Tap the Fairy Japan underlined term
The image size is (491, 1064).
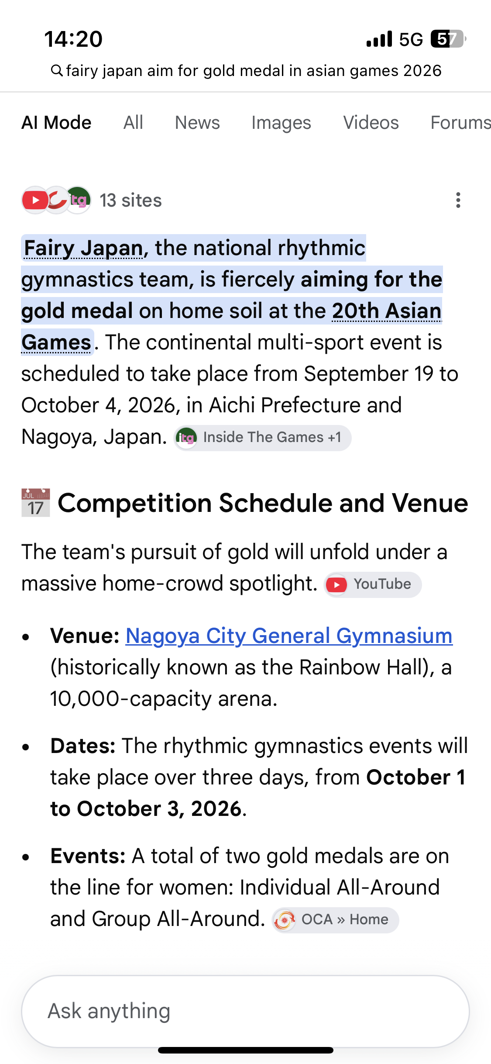pyautogui.click(x=83, y=248)
